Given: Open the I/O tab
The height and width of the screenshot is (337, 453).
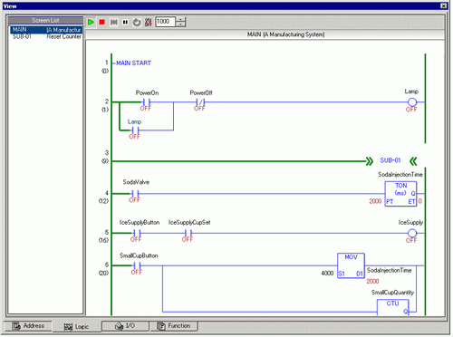Looking at the screenshot, I should pyautogui.click(x=125, y=326).
